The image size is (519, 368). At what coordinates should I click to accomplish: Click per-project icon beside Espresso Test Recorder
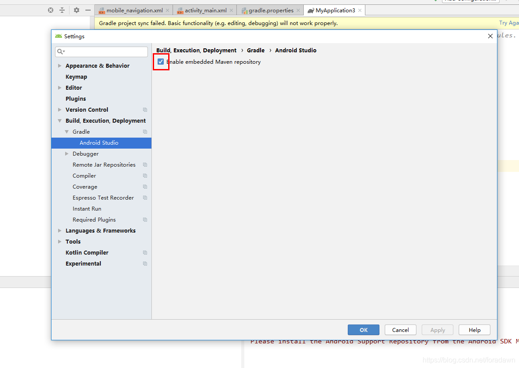pyautogui.click(x=145, y=198)
